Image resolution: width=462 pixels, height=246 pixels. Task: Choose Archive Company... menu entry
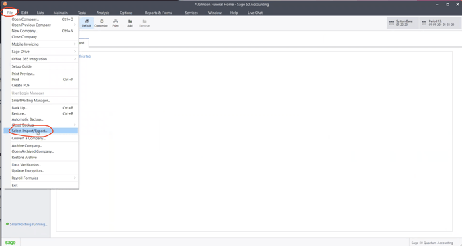[x=41, y=145]
